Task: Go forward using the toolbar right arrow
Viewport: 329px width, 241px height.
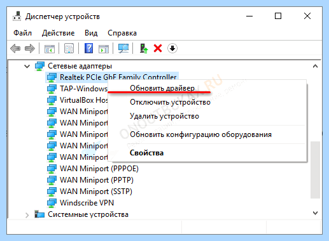Action: click(30, 48)
